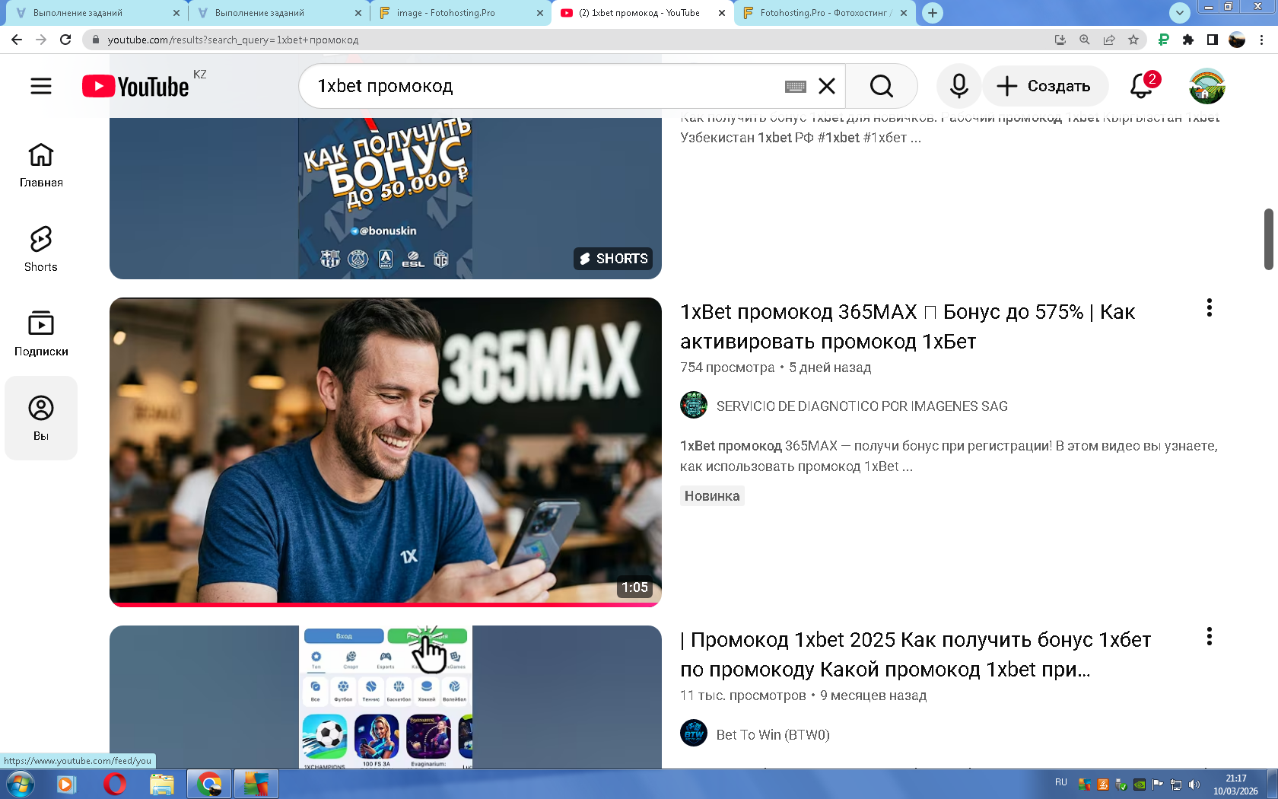Open the Вы section in the sidebar
This screenshot has height=799, width=1278.
(41, 419)
